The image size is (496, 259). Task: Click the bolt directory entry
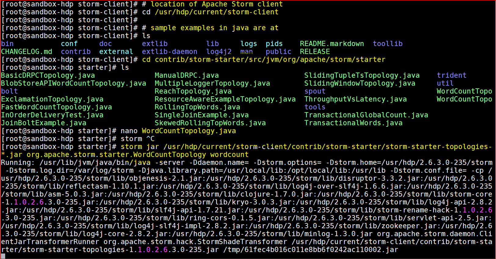[9, 91]
